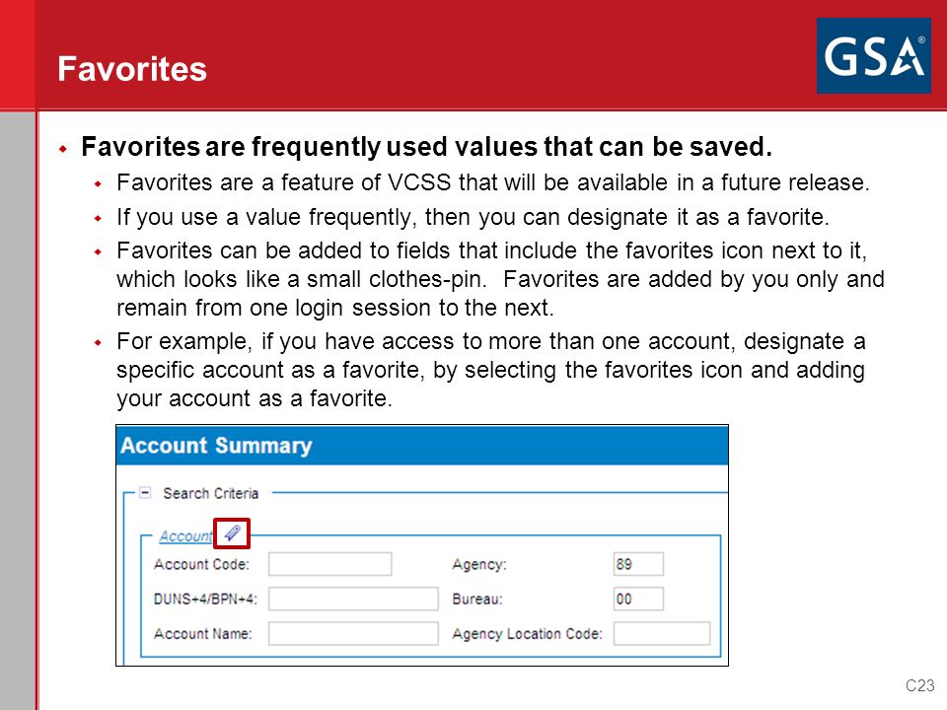Collapse the Search Criteria section
Image resolution: width=947 pixels, height=710 pixels.
pos(145,493)
